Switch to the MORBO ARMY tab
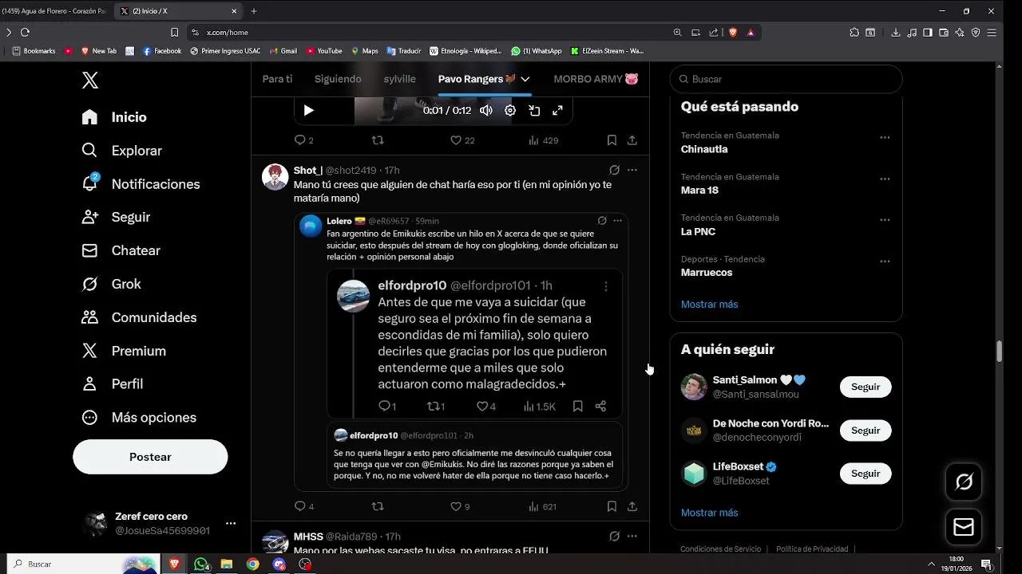The width and height of the screenshot is (1022, 574). [x=596, y=79]
